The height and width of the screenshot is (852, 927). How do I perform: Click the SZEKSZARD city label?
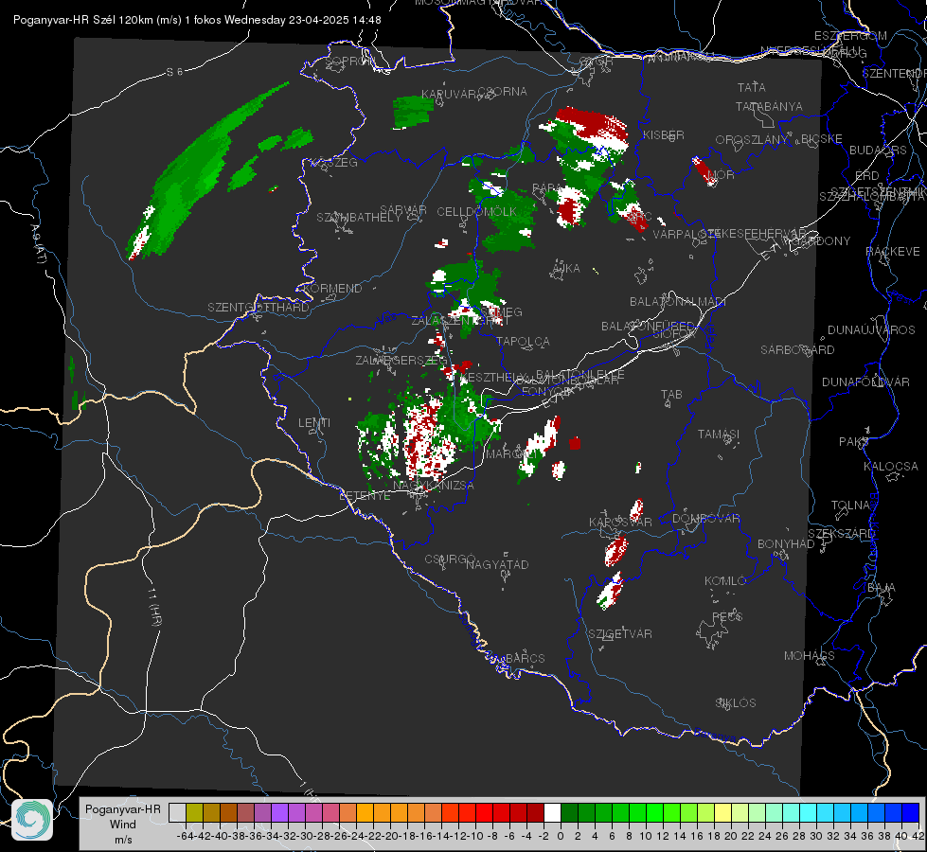coord(841,534)
